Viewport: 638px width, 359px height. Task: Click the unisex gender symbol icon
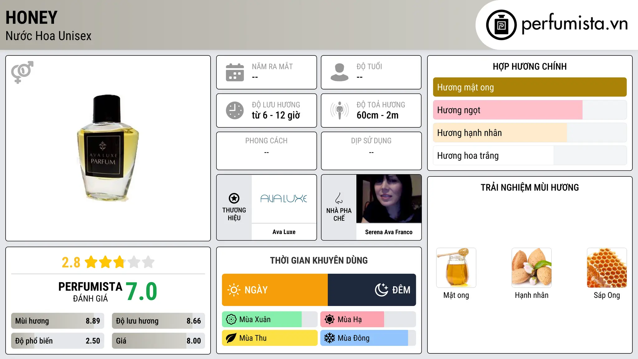[x=22, y=72]
